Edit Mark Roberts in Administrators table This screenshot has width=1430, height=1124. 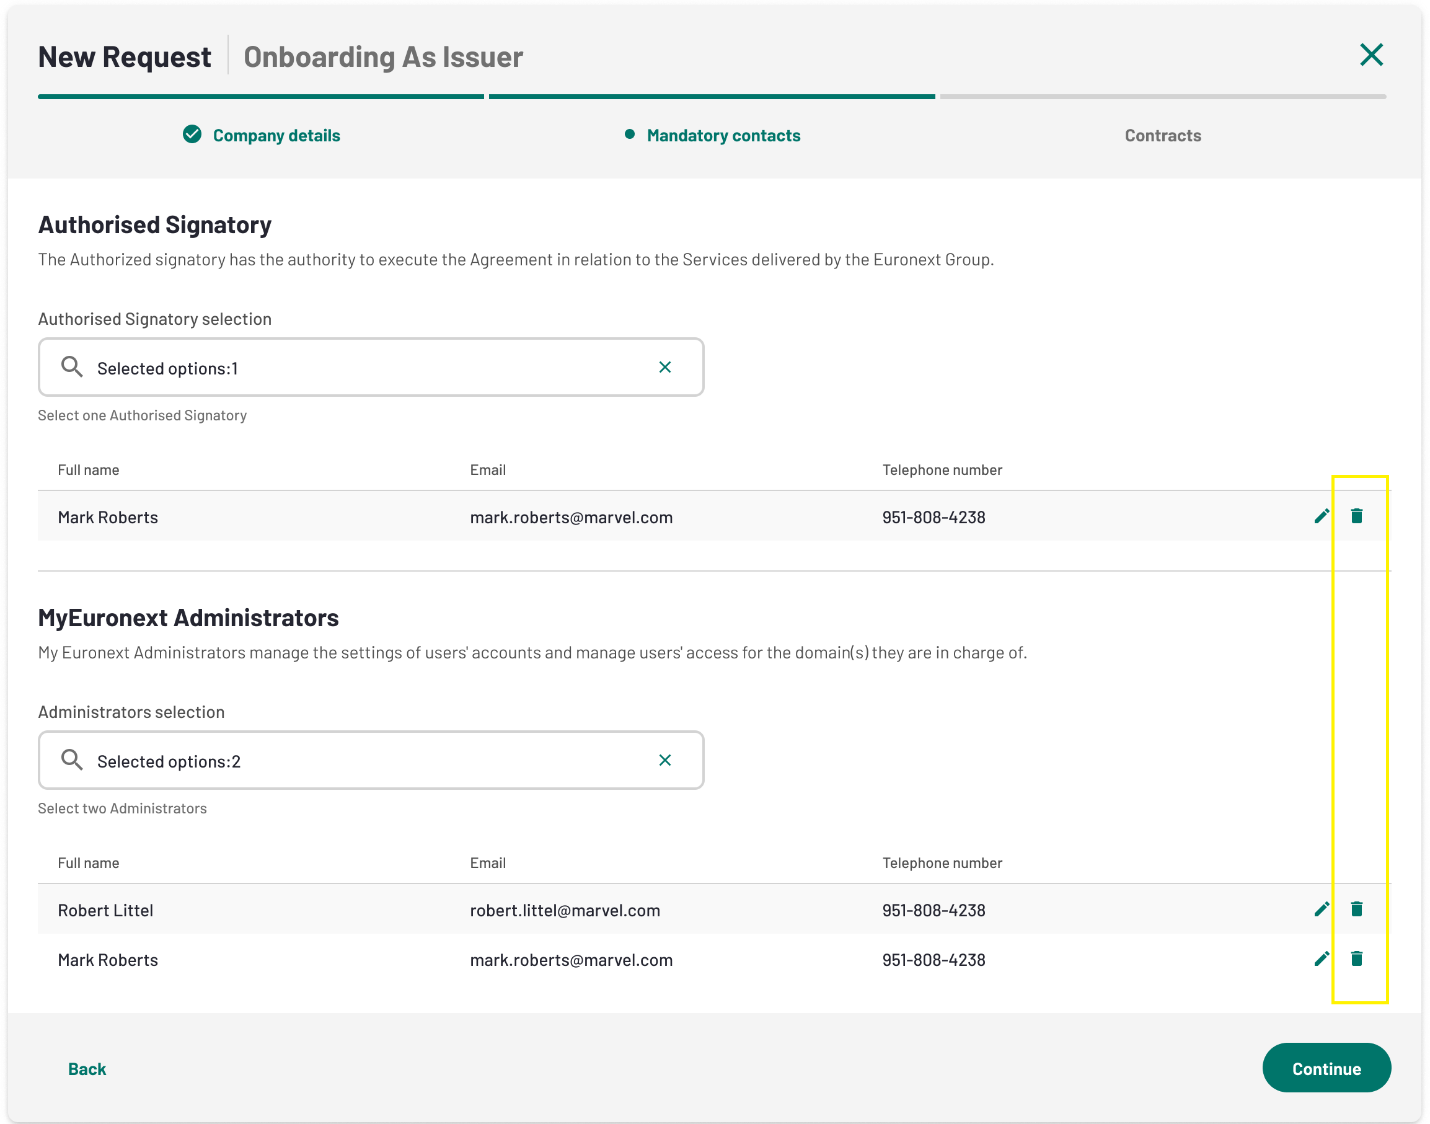1321,960
